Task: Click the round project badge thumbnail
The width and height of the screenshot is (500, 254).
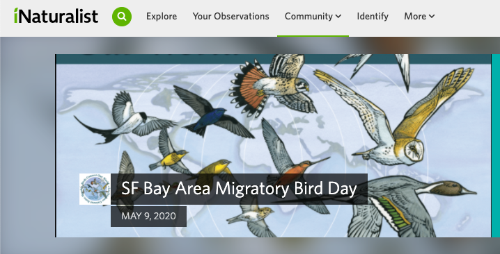Action: tap(95, 189)
